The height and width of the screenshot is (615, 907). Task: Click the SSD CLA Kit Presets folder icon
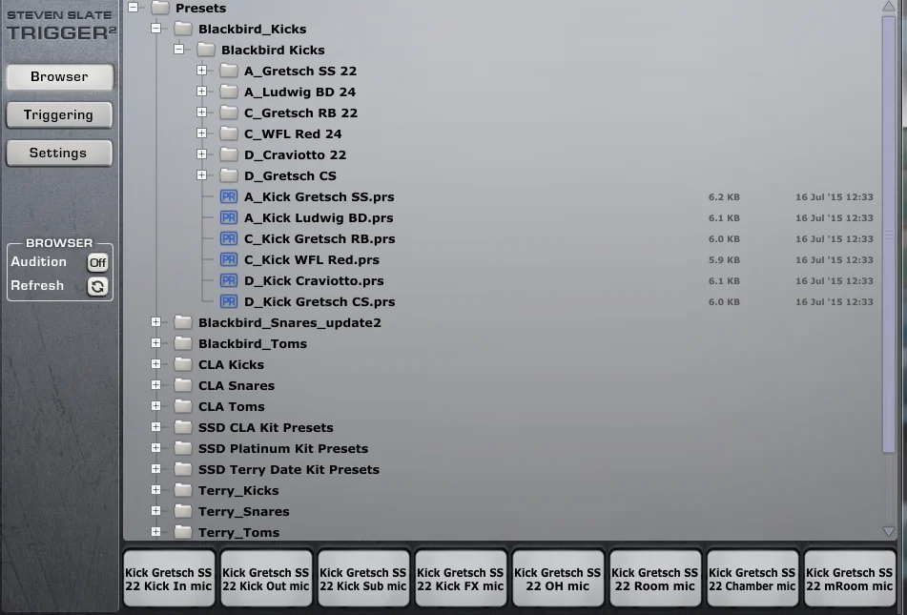tap(183, 427)
